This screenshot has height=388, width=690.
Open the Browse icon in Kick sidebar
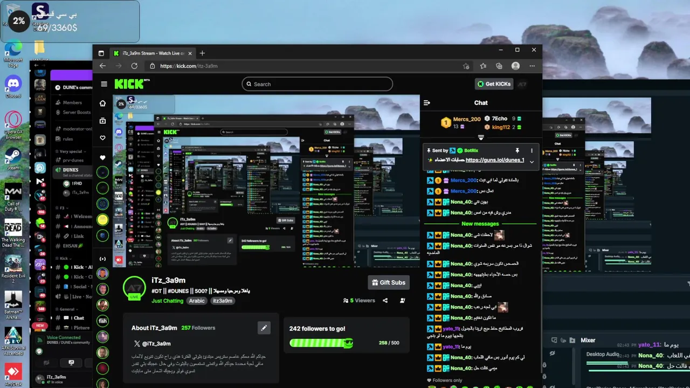click(x=102, y=121)
